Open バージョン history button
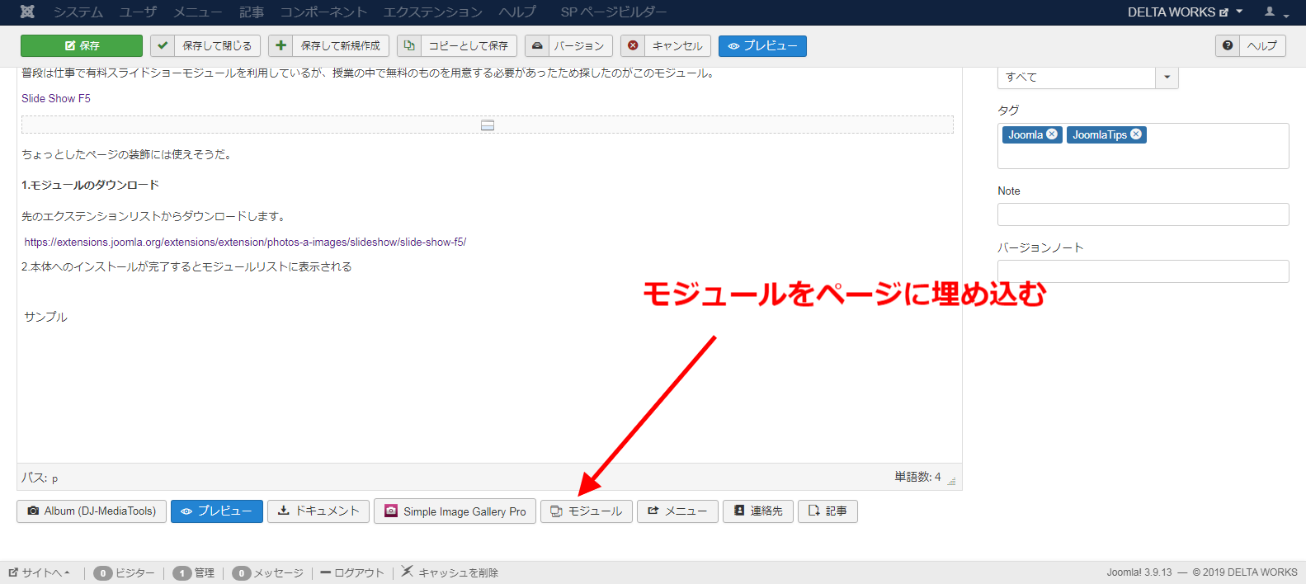 pyautogui.click(x=579, y=45)
